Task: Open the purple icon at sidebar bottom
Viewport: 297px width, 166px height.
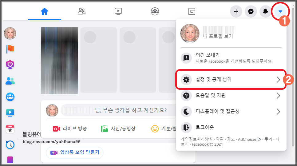Action: (x=10, y=160)
